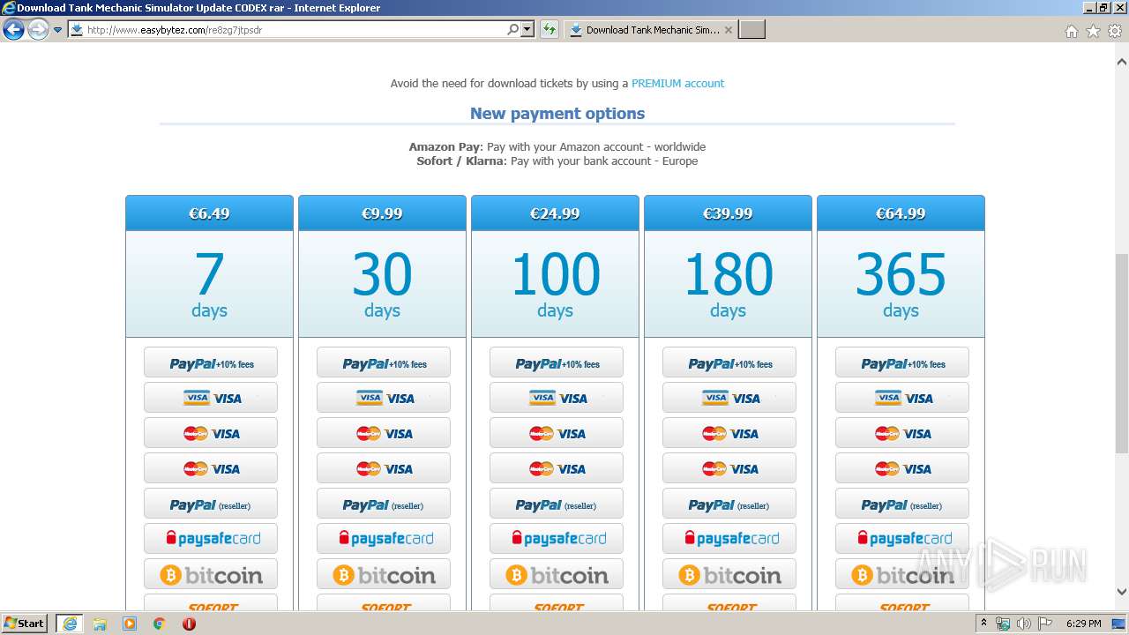Pay with bitcoin for 180 days
1129x635 pixels.
click(729, 574)
